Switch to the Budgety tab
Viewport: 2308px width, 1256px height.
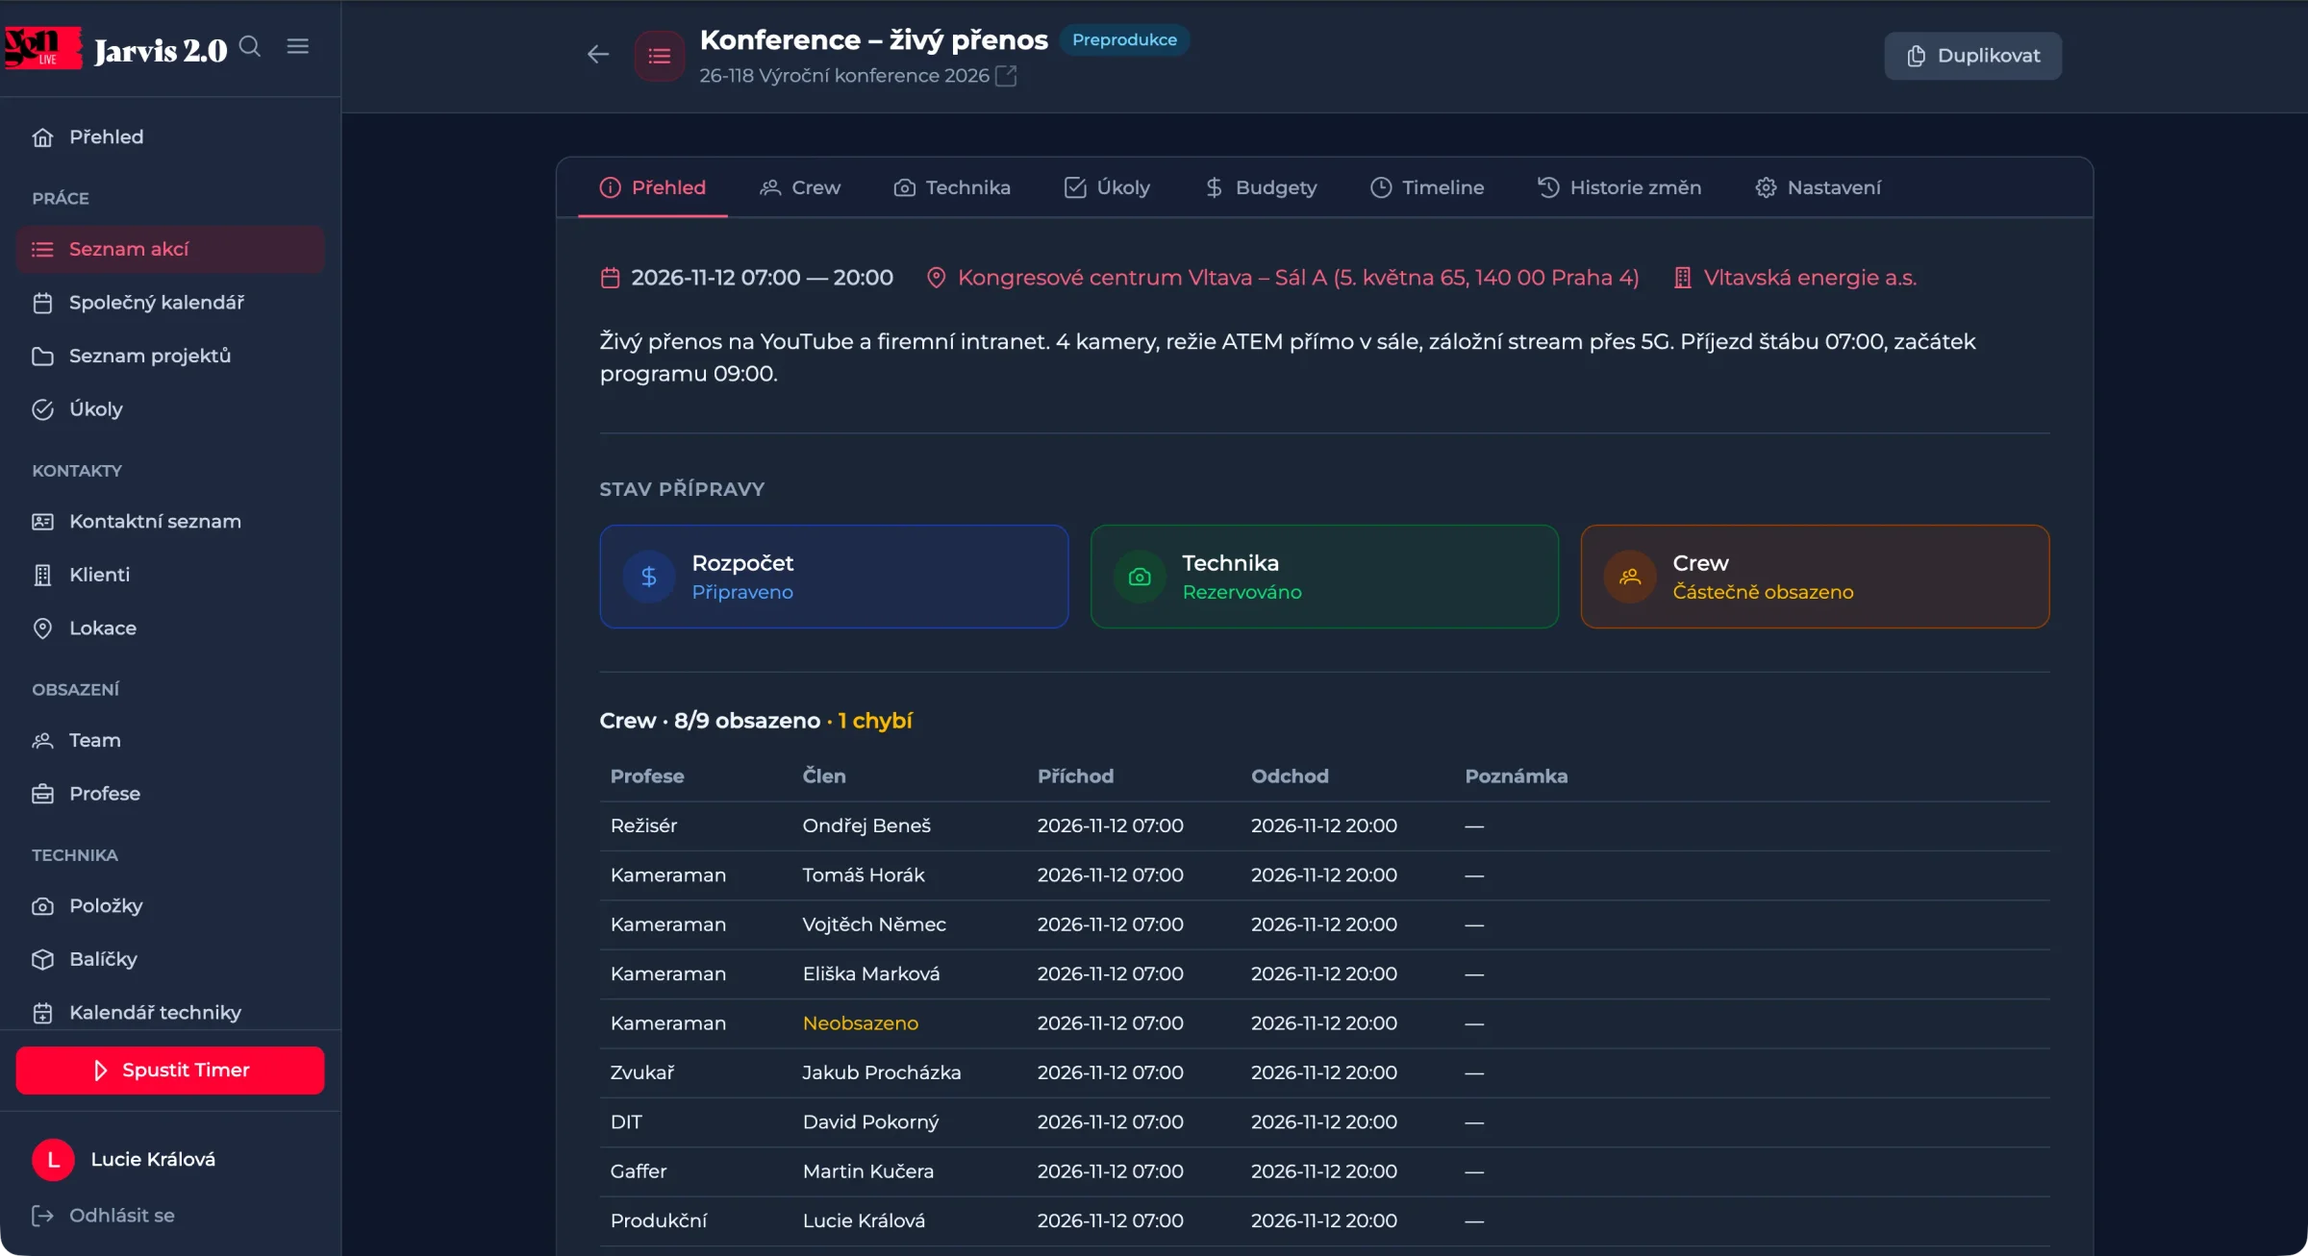(1261, 187)
